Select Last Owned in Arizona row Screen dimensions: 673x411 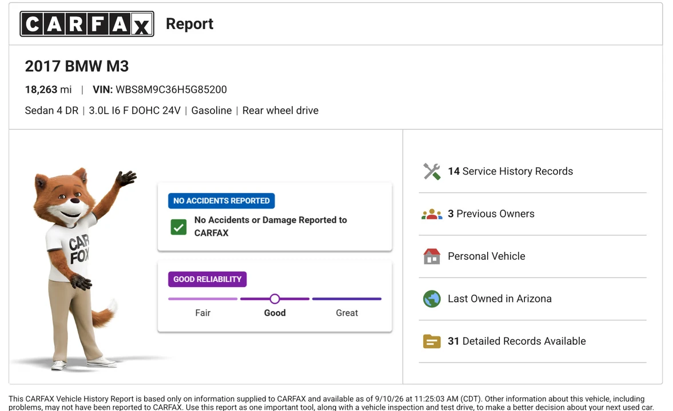coord(533,299)
